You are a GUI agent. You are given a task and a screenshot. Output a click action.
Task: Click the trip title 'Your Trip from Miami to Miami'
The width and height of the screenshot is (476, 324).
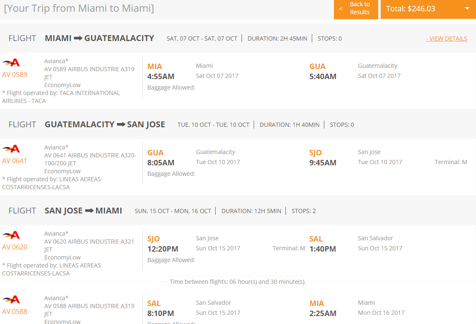[79, 8]
